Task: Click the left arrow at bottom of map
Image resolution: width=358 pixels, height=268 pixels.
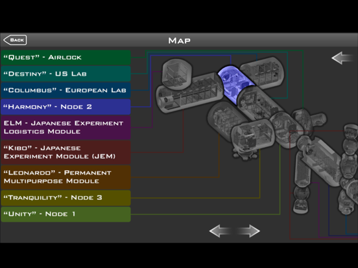Action: point(221,231)
